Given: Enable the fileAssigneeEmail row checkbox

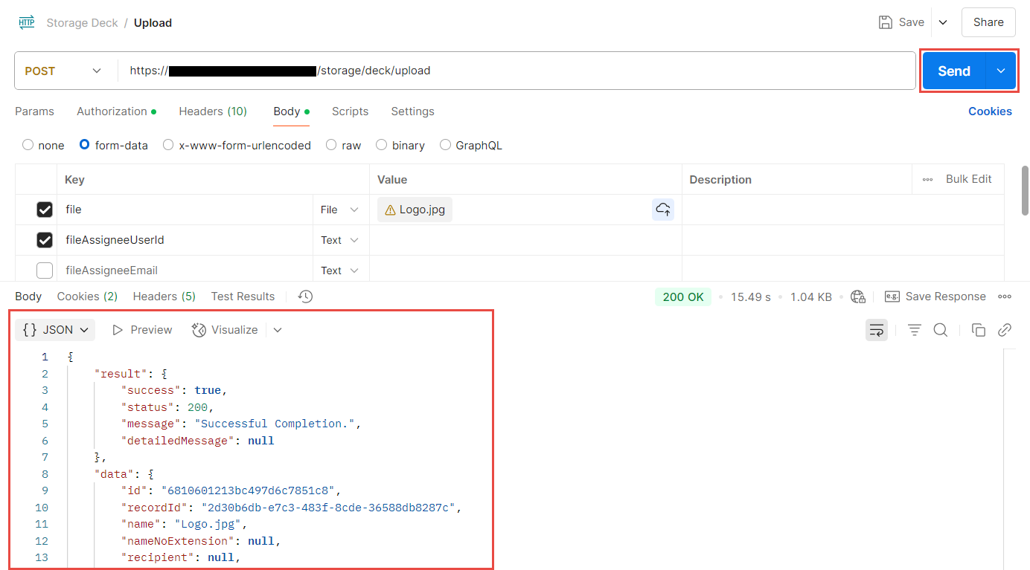Looking at the screenshot, I should (45, 271).
